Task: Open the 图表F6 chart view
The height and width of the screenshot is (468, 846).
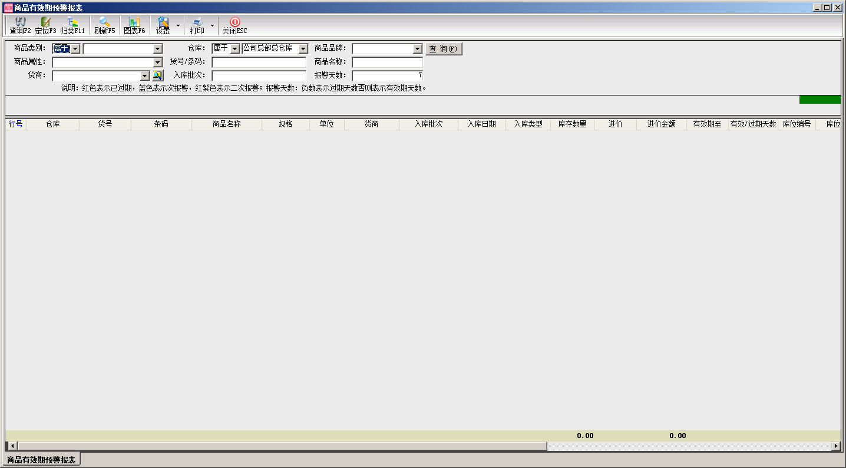Action: click(134, 25)
